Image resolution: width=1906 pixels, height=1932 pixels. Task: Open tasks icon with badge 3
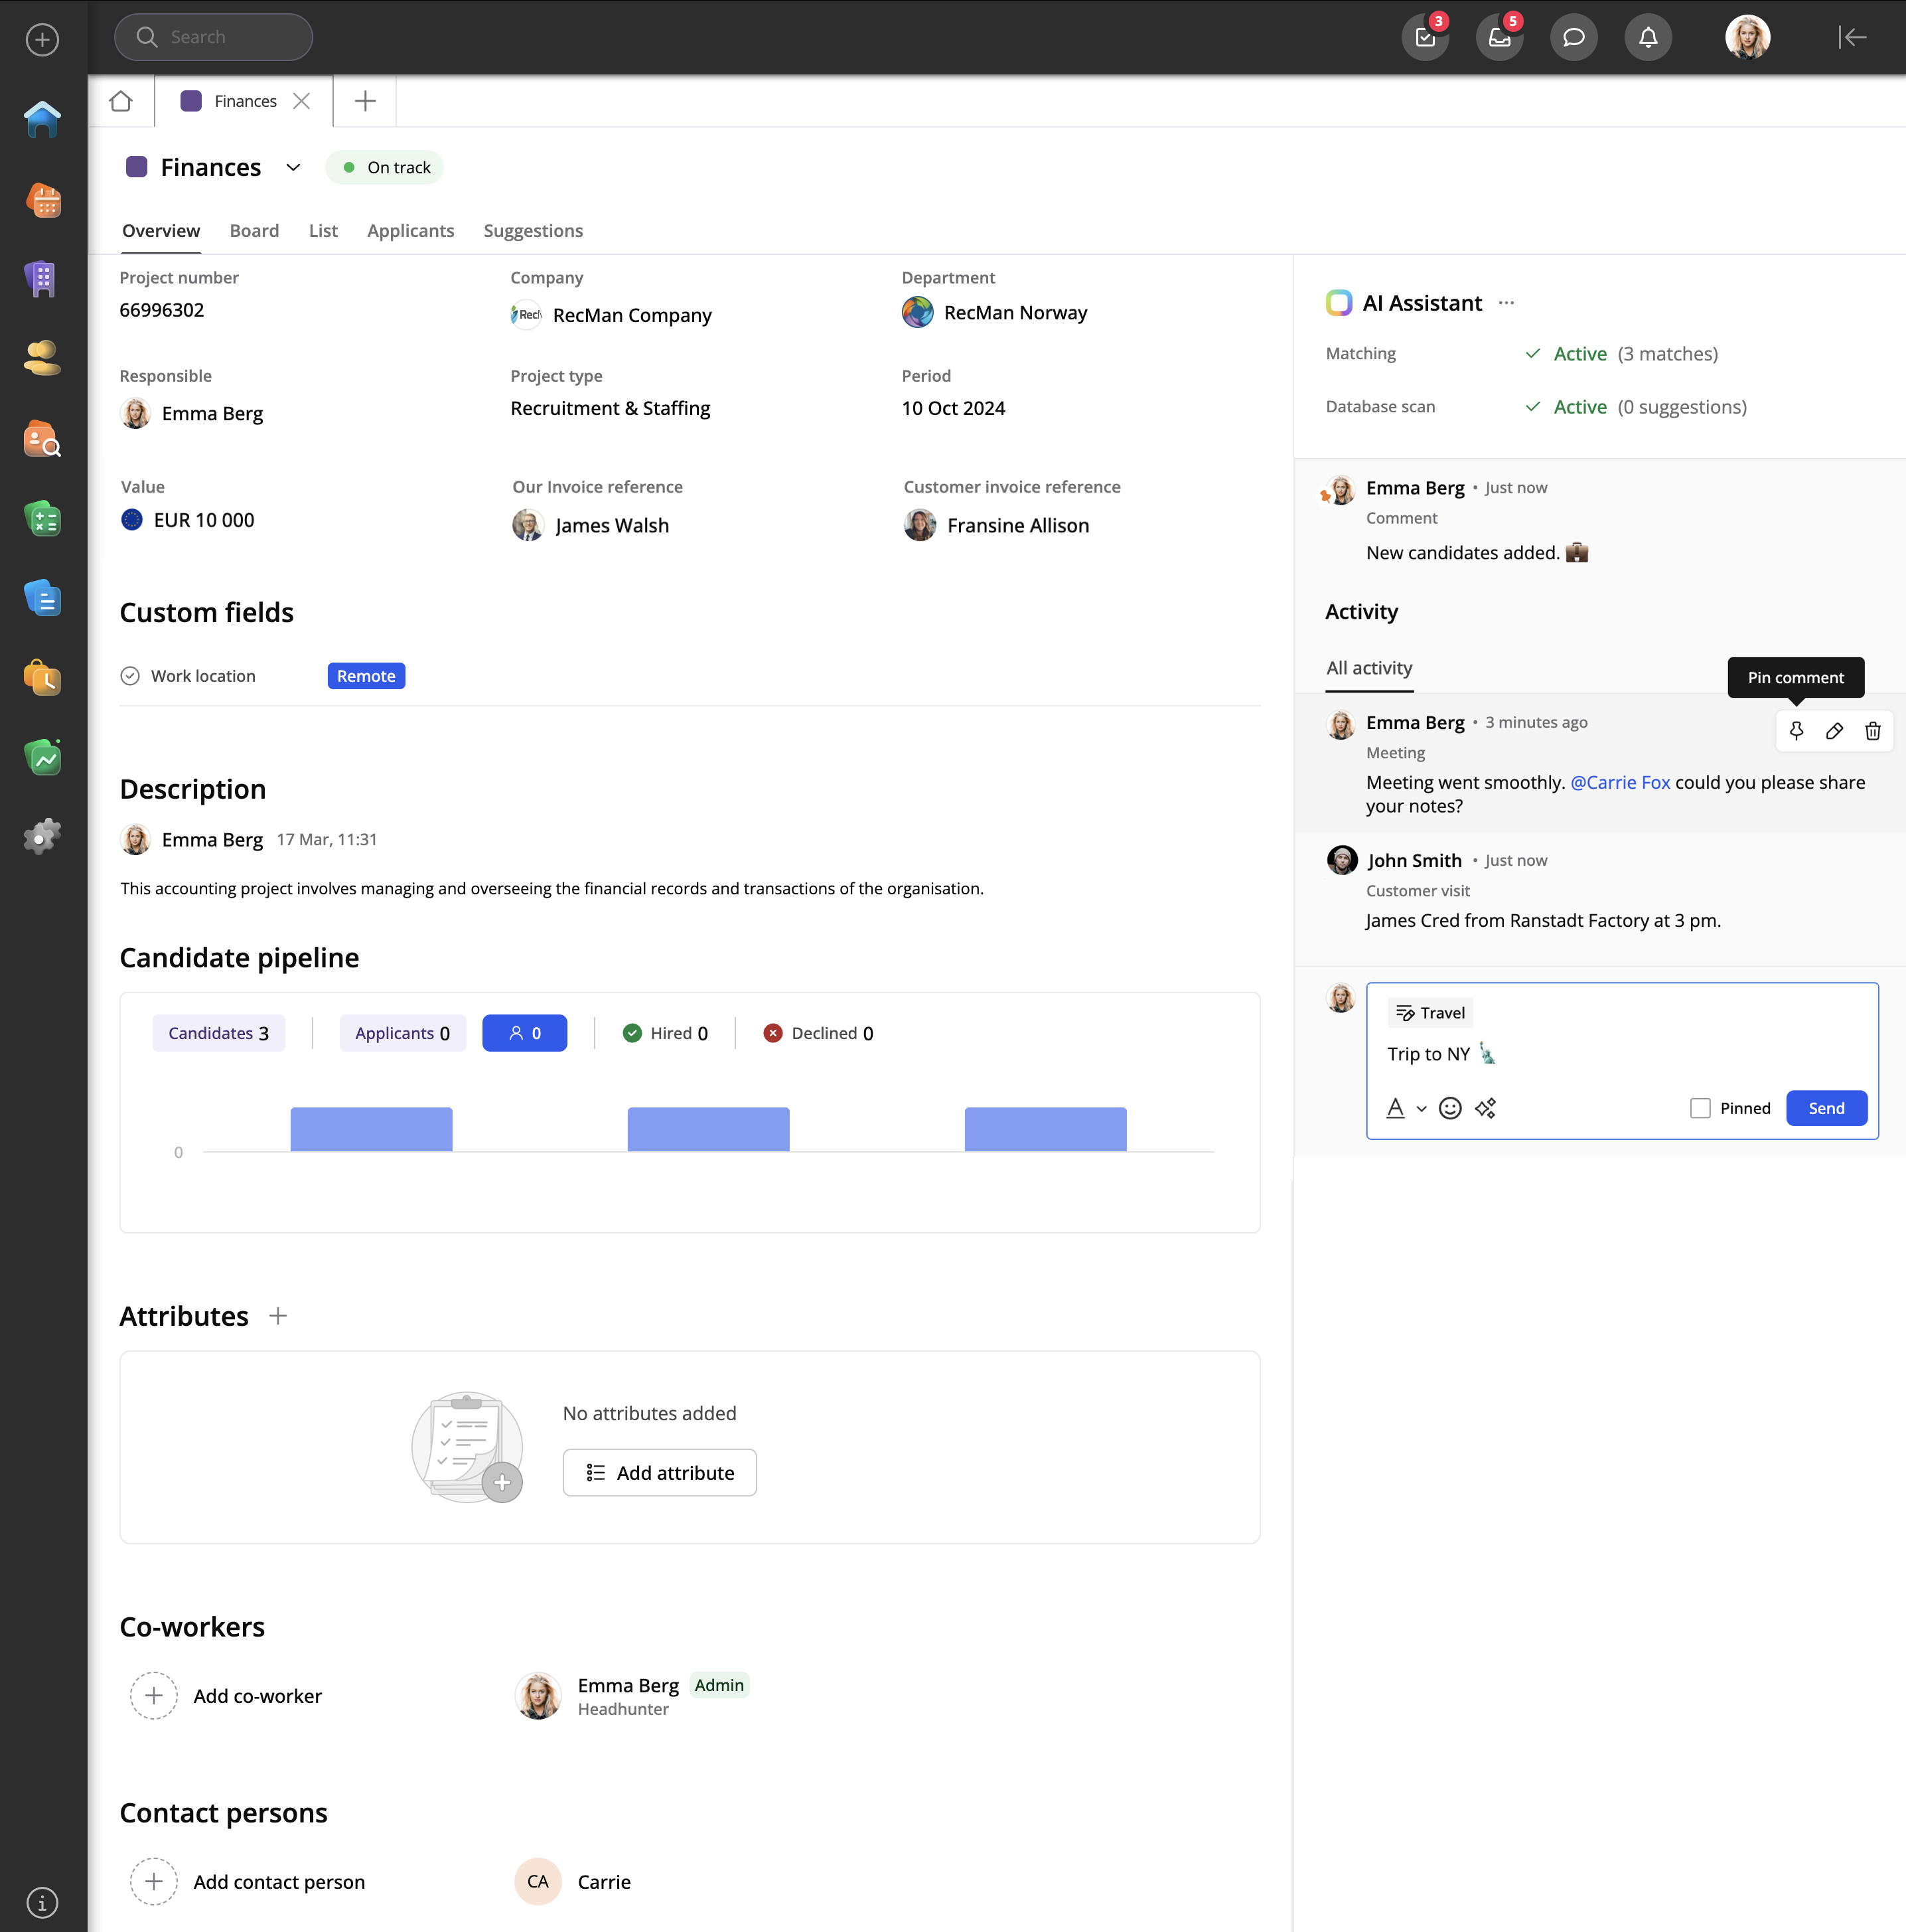[x=1426, y=37]
